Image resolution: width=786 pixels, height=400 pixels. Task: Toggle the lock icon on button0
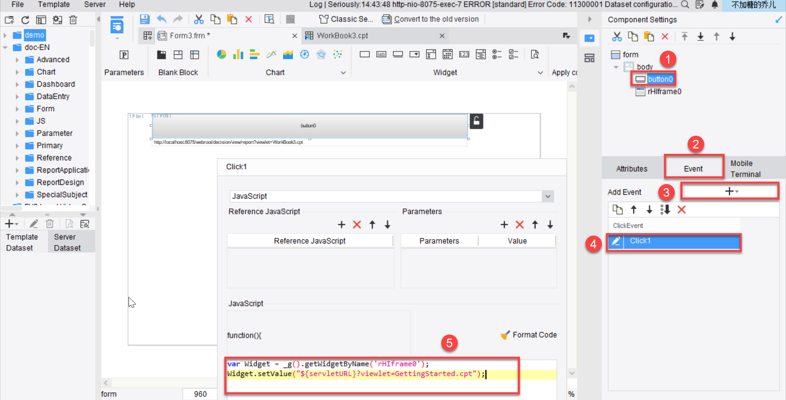(x=476, y=121)
